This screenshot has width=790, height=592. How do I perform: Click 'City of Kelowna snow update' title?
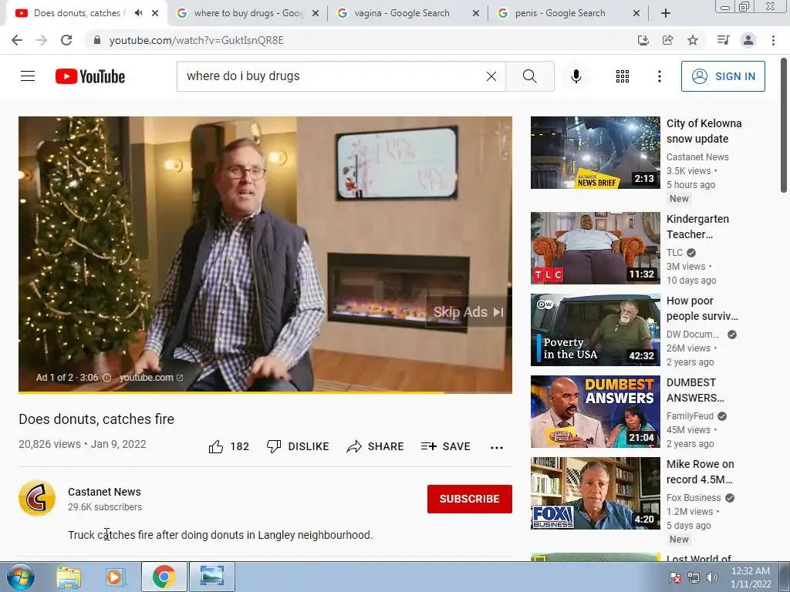pos(704,131)
